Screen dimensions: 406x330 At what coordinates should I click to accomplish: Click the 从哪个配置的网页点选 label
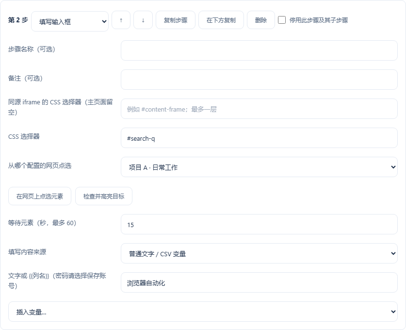[40, 166]
